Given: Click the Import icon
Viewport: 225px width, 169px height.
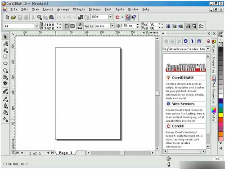Looking at the screenshot, I should pyautogui.click(x=81, y=18).
